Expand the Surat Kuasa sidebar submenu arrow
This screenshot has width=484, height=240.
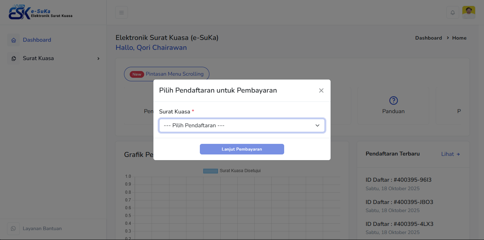tap(99, 58)
